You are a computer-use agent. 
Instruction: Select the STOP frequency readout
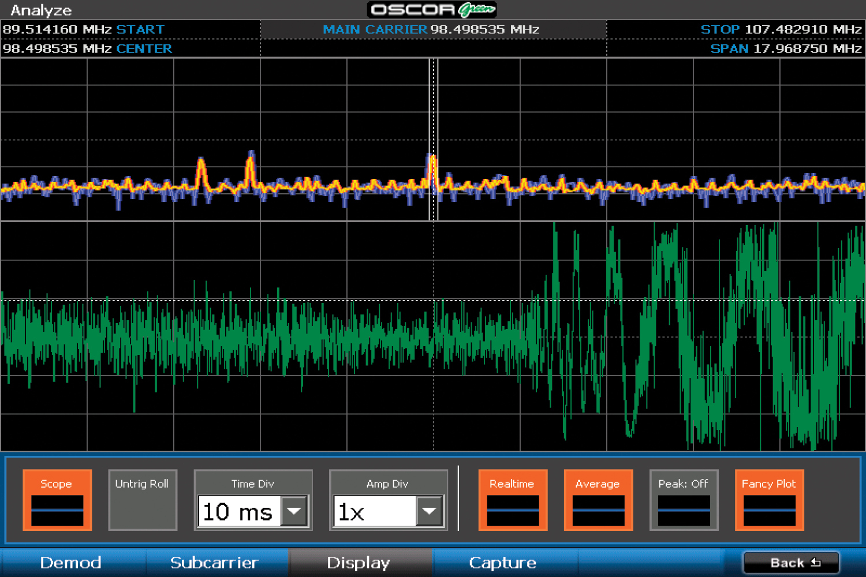pos(781,29)
